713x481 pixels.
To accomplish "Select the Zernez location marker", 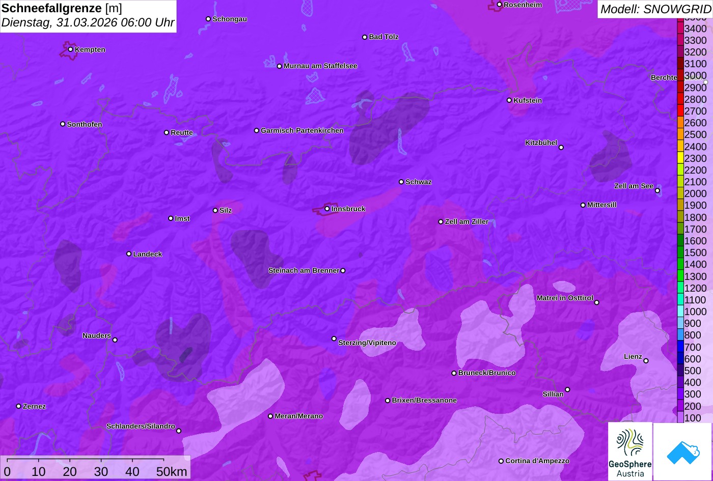I will (x=19, y=406).
